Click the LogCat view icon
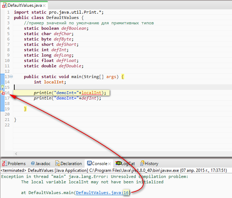The image size is (232, 198). point(118,164)
